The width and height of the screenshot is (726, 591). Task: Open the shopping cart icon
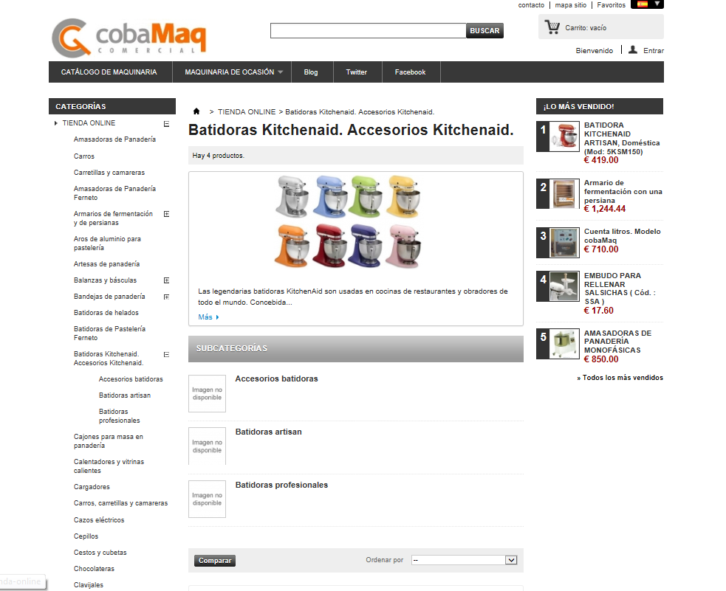point(552,27)
